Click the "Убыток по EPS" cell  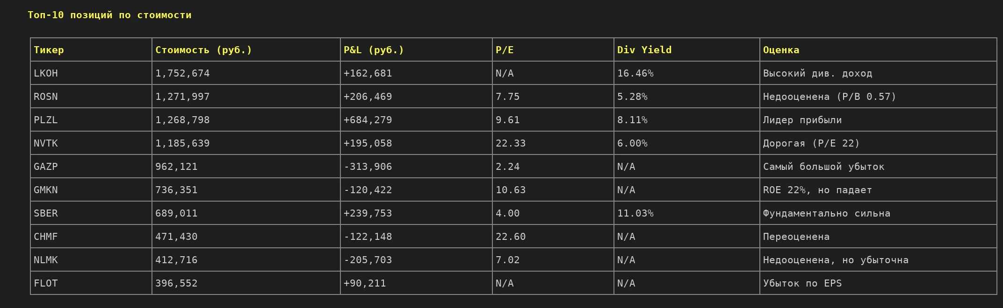coord(802,283)
